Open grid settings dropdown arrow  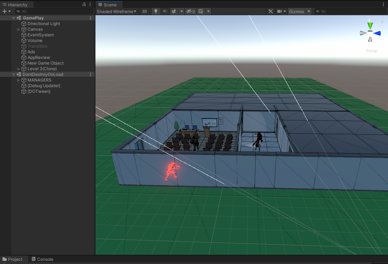pyautogui.click(x=208, y=11)
